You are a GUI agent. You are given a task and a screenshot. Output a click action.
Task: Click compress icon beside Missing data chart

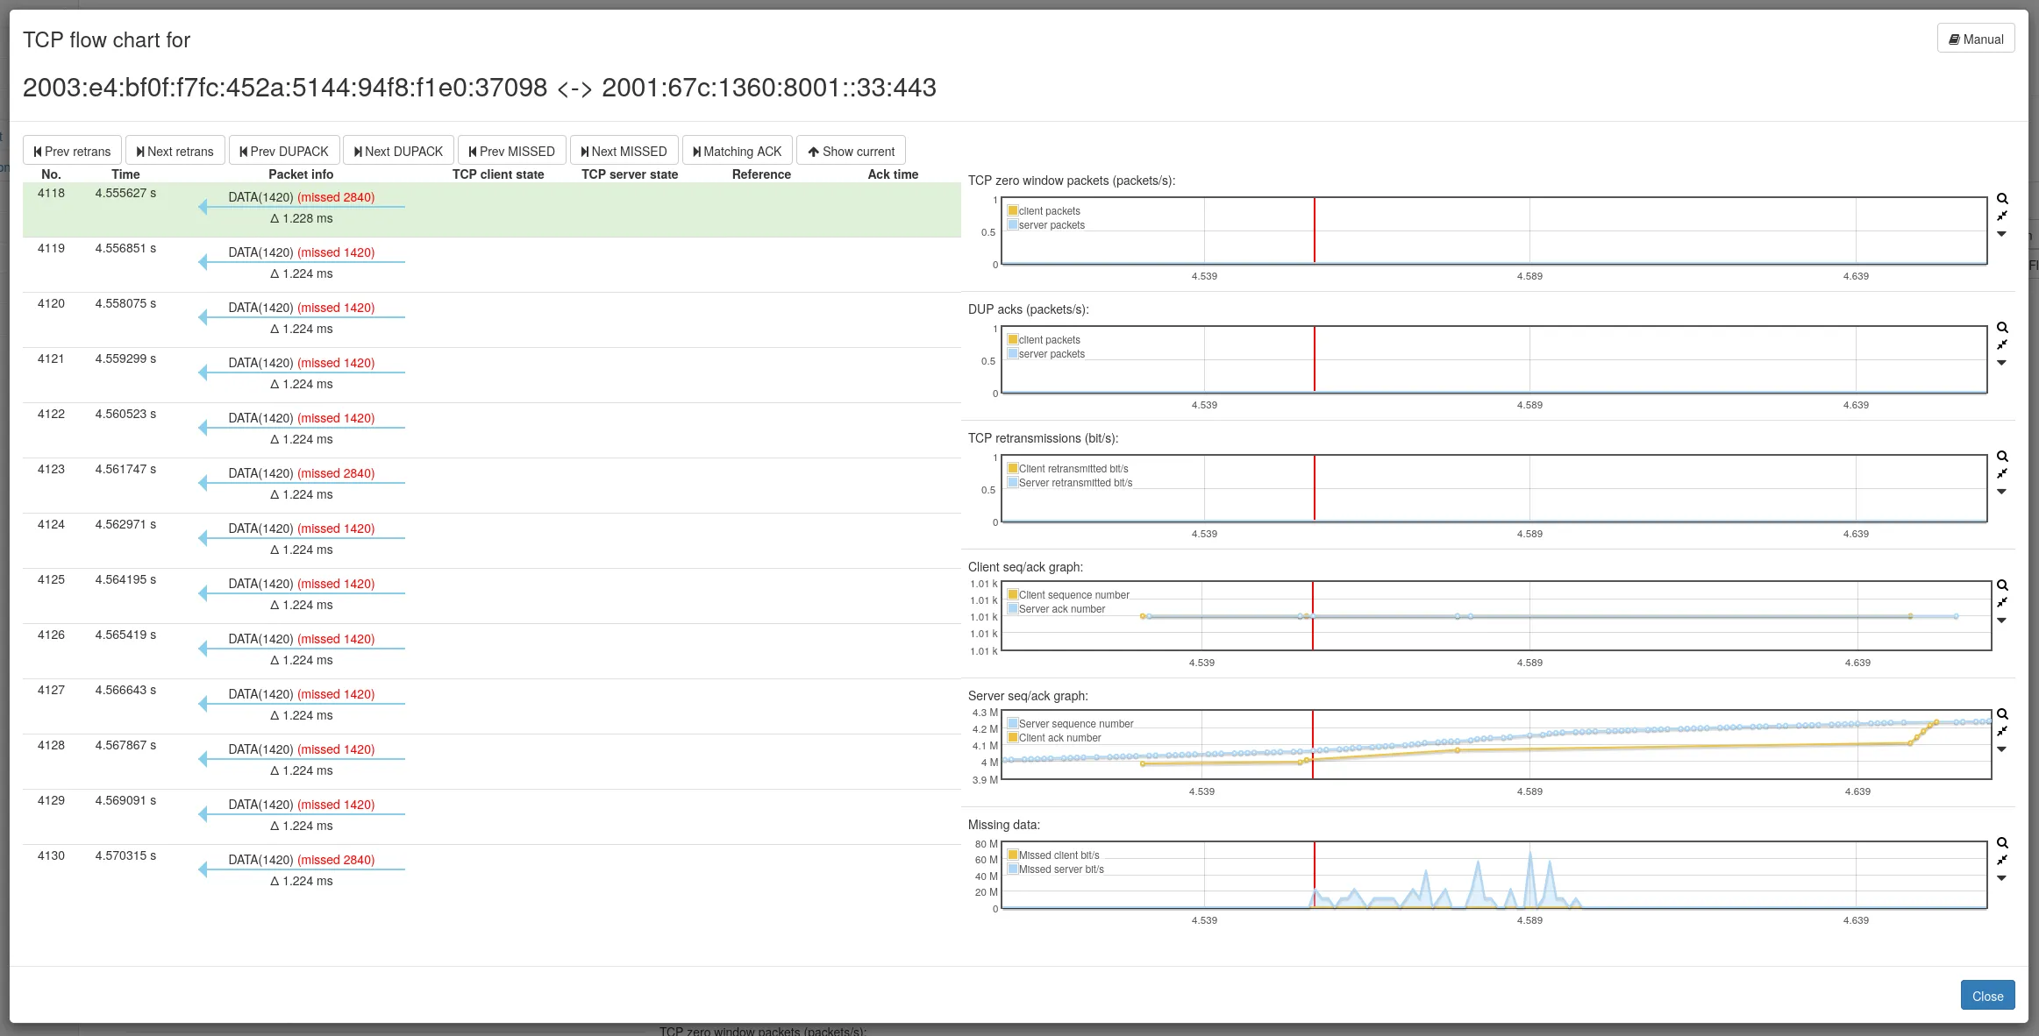[x=2002, y=860]
